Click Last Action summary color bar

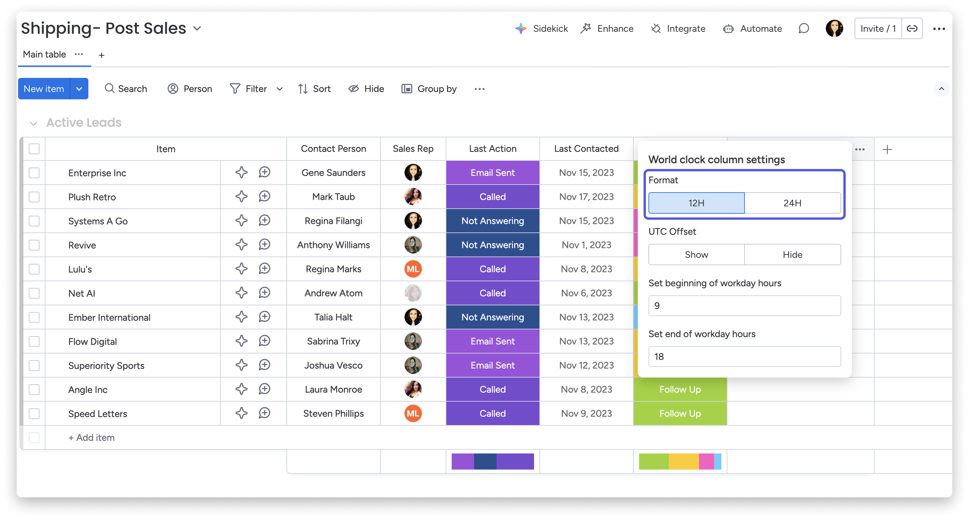493,462
